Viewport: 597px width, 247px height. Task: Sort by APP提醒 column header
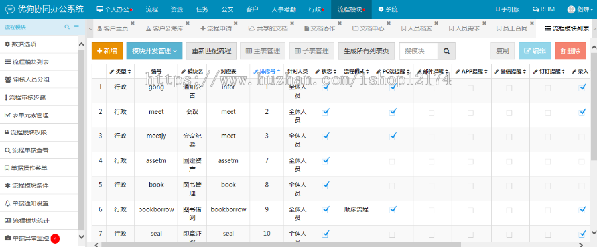pos(472,71)
